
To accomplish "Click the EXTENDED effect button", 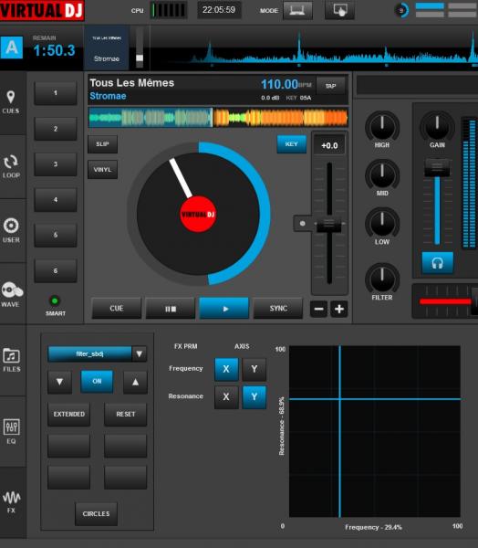I will [68, 414].
